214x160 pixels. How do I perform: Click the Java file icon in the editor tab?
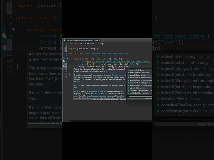[65, 40]
